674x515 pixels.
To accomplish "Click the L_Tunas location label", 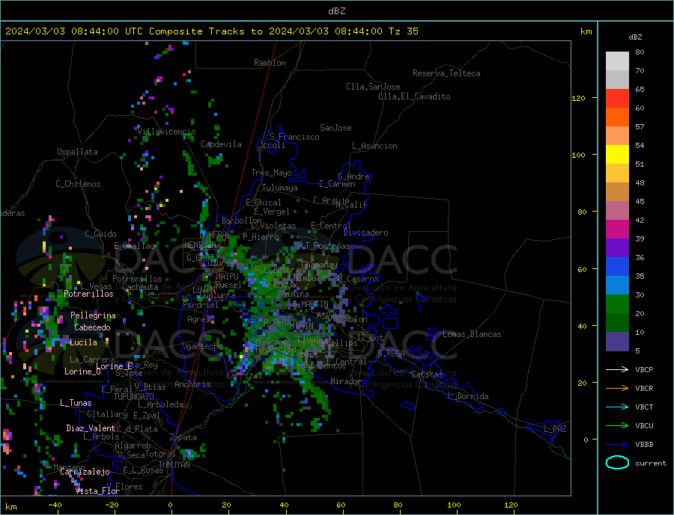I will 76,403.
